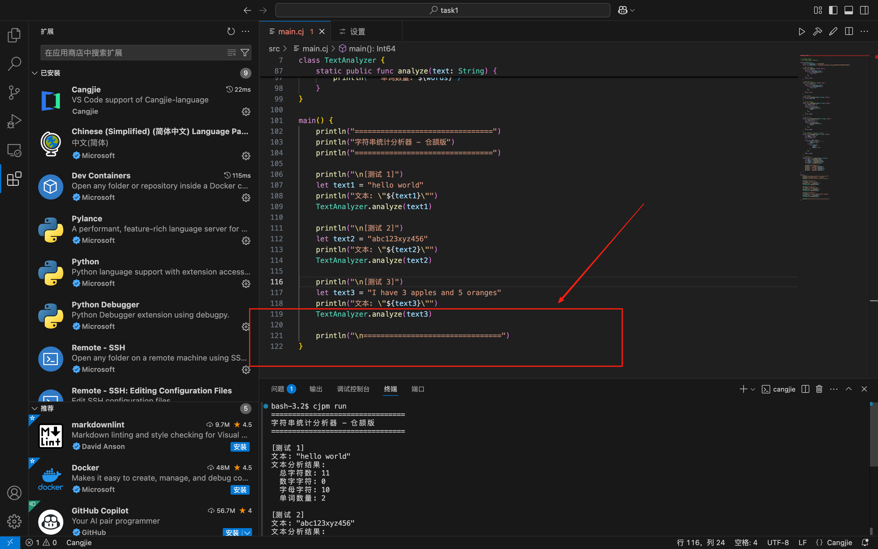Open the Explorer view icon
The width and height of the screenshot is (878, 549).
tap(14, 35)
